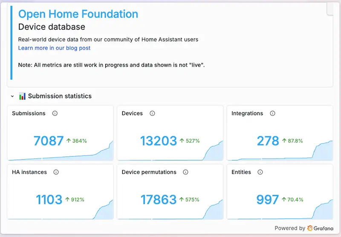The height and width of the screenshot is (237, 341).
Task: Click the 364% increase indicator
Action: (x=77, y=141)
